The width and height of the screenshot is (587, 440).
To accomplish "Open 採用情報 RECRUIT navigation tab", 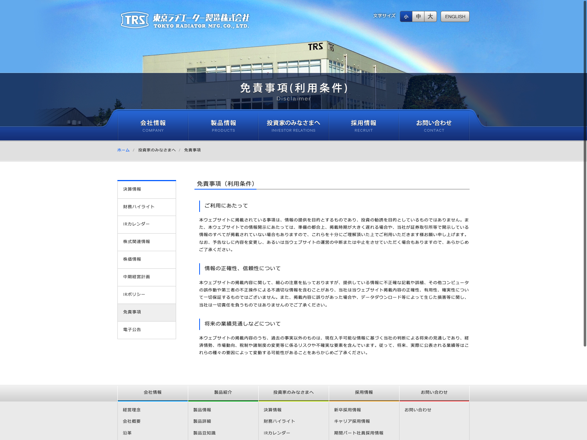I will 364,125.
